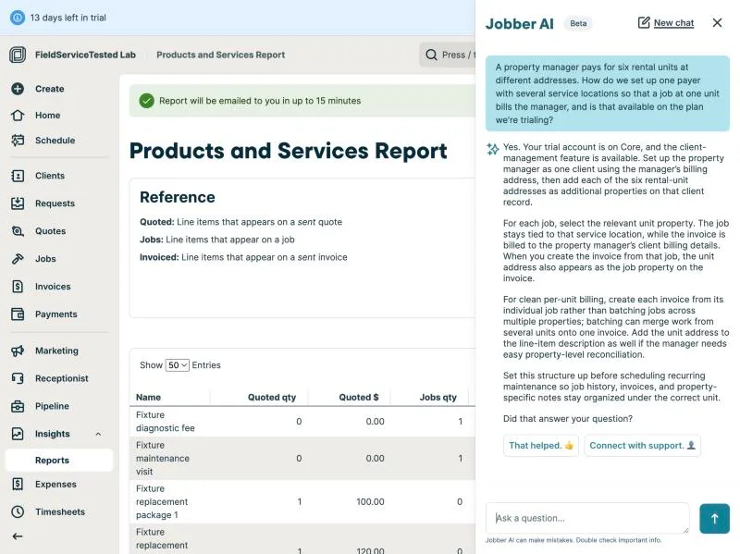This screenshot has width=740, height=554.
Task: Start a New chat
Action: [666, 22]
